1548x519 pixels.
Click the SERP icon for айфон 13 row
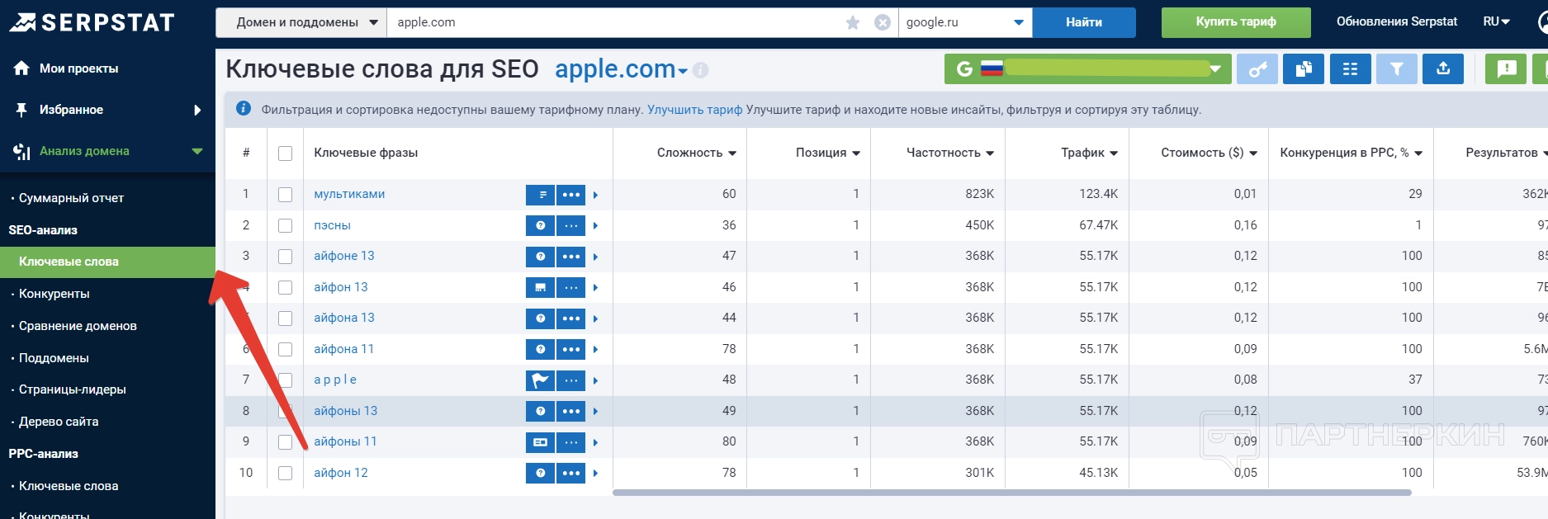541,287
